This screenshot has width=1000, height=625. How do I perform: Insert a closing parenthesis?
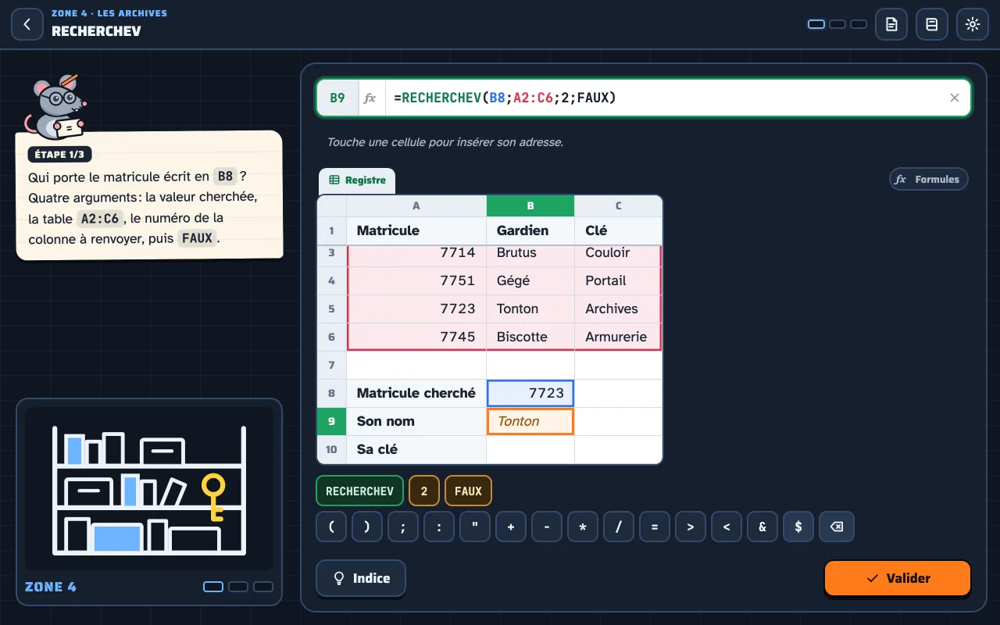(367, 527)
